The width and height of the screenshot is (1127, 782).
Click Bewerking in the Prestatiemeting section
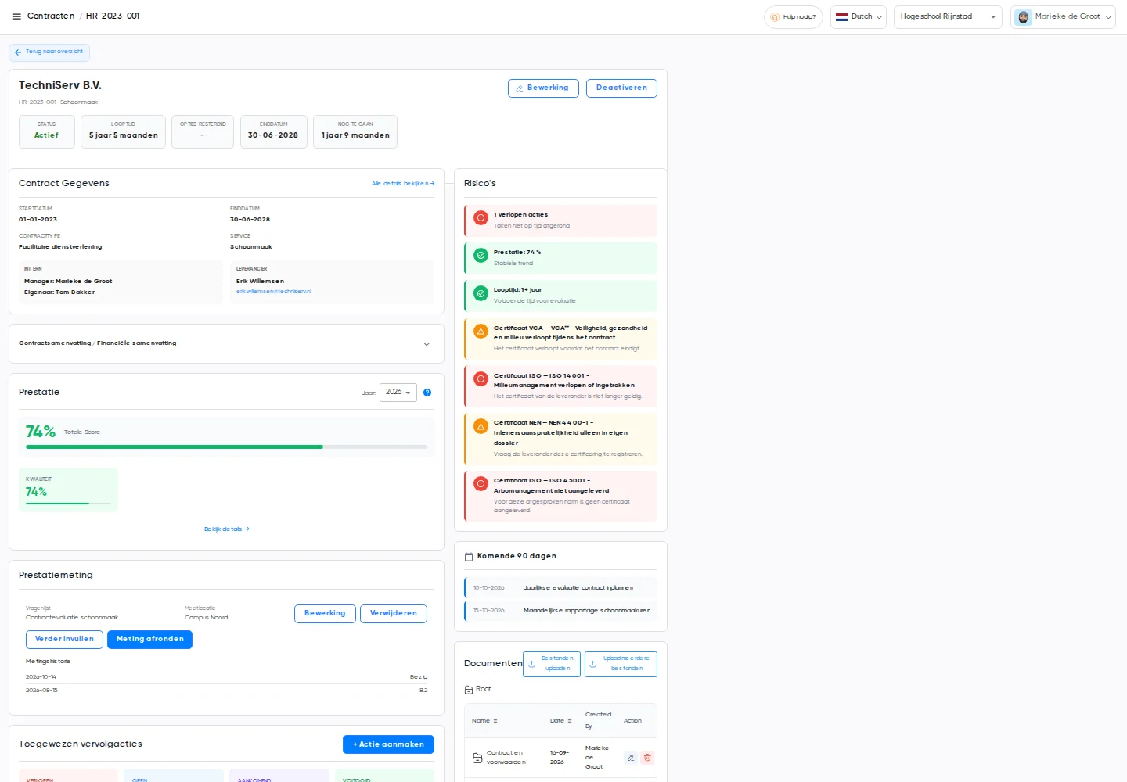coord(325,614)
